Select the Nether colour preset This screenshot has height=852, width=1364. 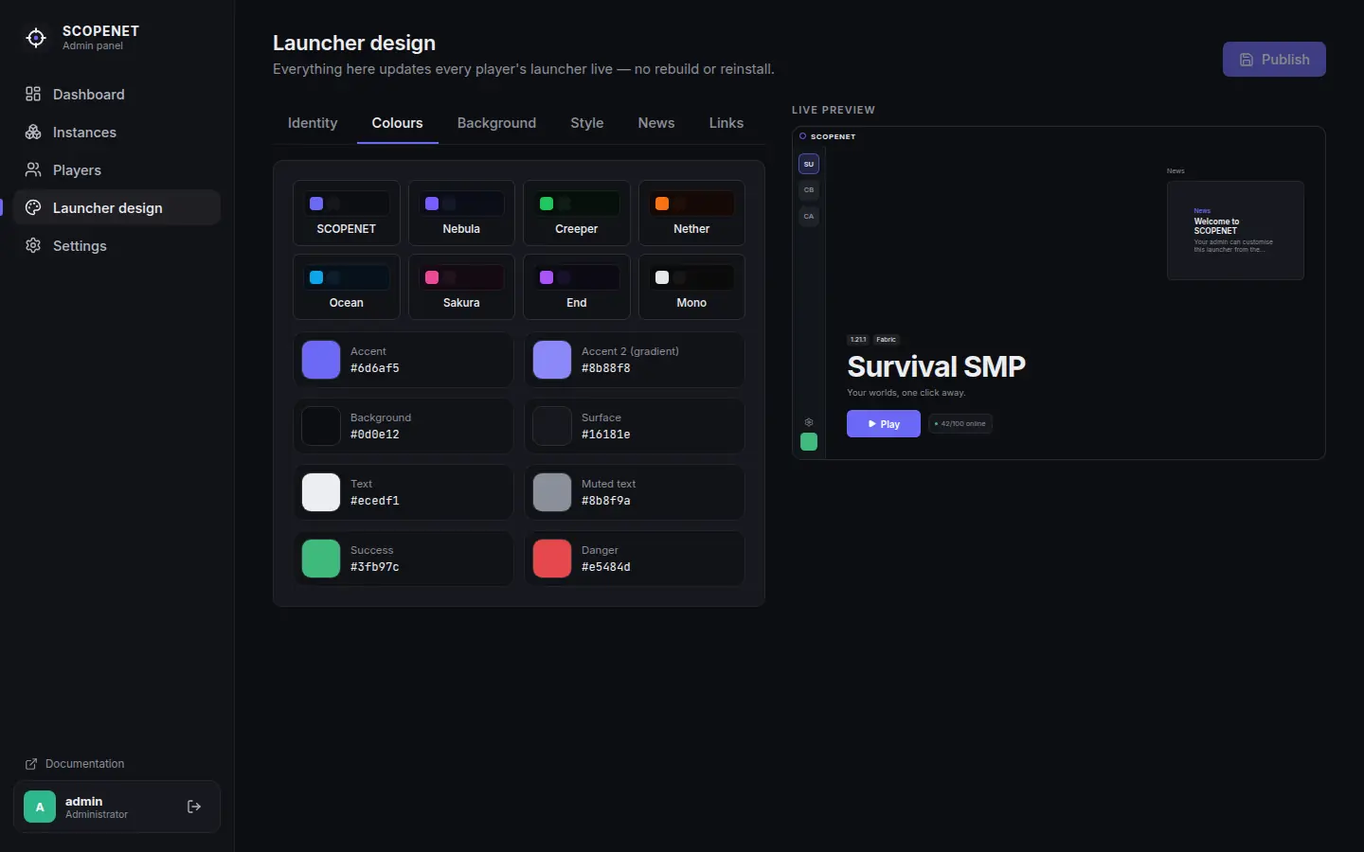pyautogui.click(x=691, y=213)
